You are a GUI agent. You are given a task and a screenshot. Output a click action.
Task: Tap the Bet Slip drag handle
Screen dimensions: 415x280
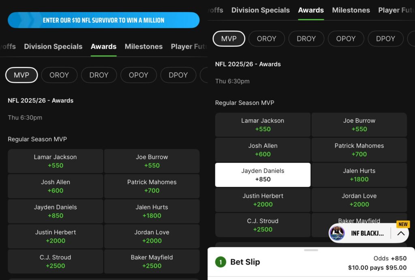tap(311, 250)
